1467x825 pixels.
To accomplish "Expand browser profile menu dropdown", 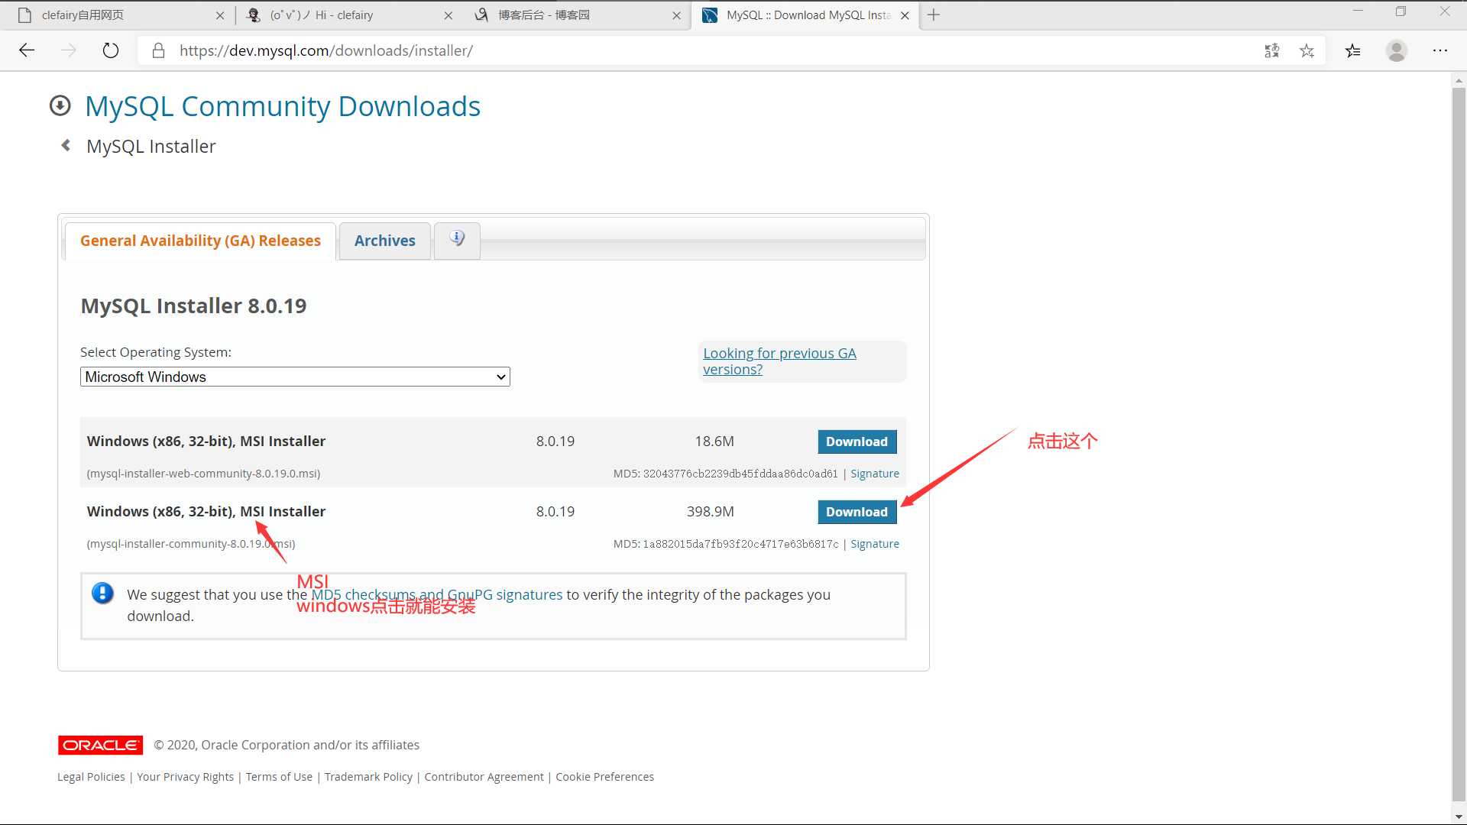I will 1397,50.
